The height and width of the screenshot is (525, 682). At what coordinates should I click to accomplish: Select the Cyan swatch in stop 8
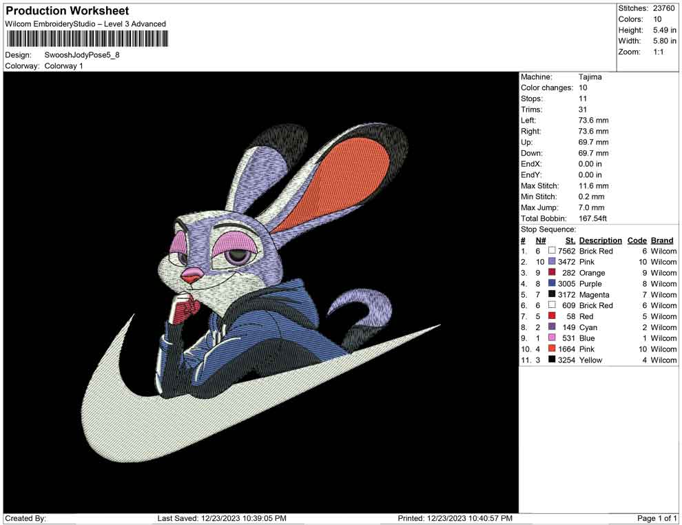click(x=552, y=327)
